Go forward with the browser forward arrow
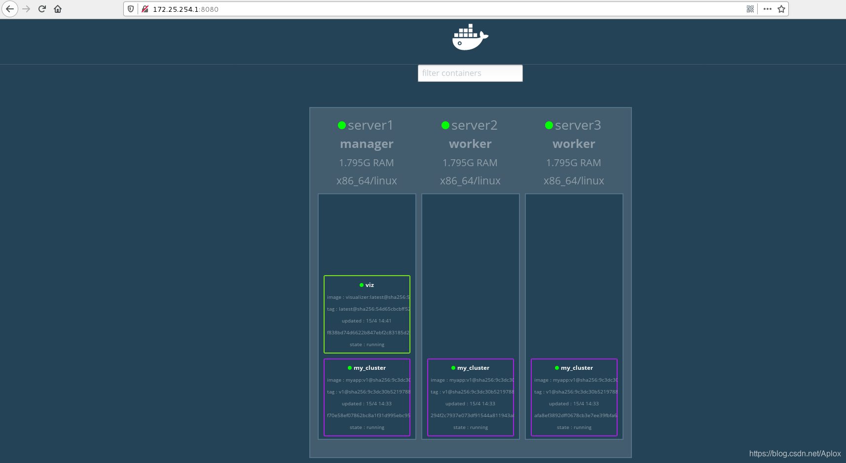The image size is (846, 463). coord(26,9)
